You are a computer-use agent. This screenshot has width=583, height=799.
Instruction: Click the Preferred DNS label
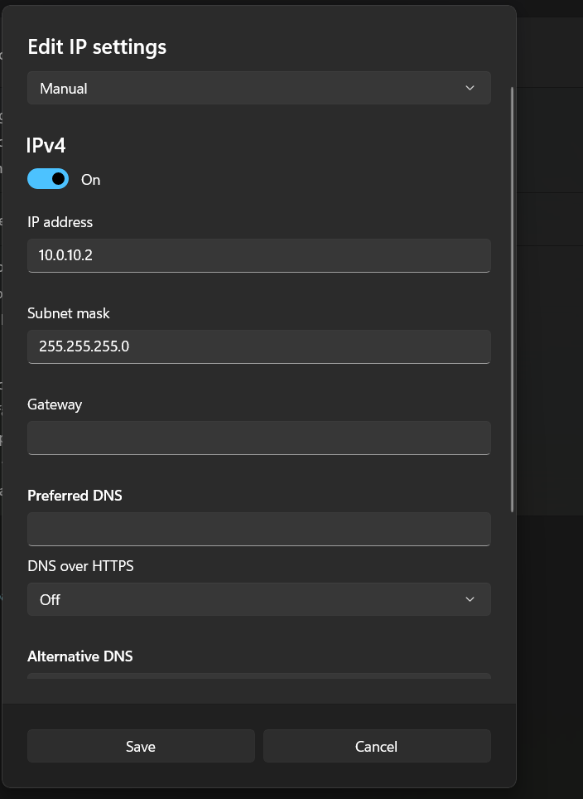(x=75, y=496)
